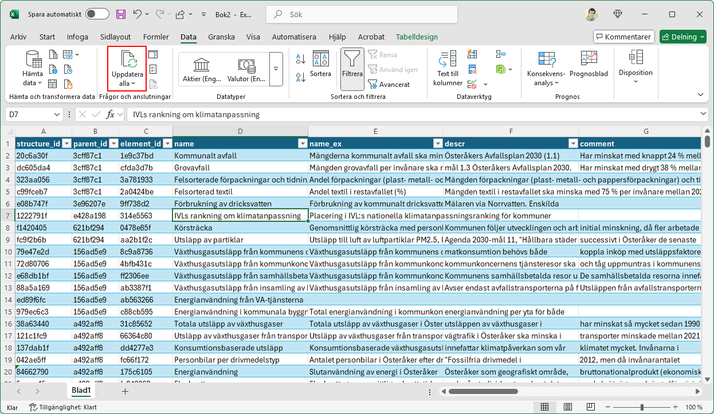Image resolution: width=714 pixels, height=414 pixels.
Task: Add a new sheet with plus button
Action: (x=125, y=391)
